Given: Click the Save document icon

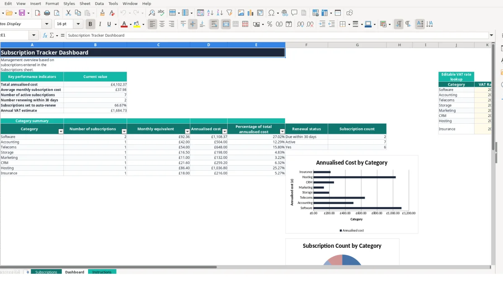Looking at the screenshot, I should pos(22,13).
